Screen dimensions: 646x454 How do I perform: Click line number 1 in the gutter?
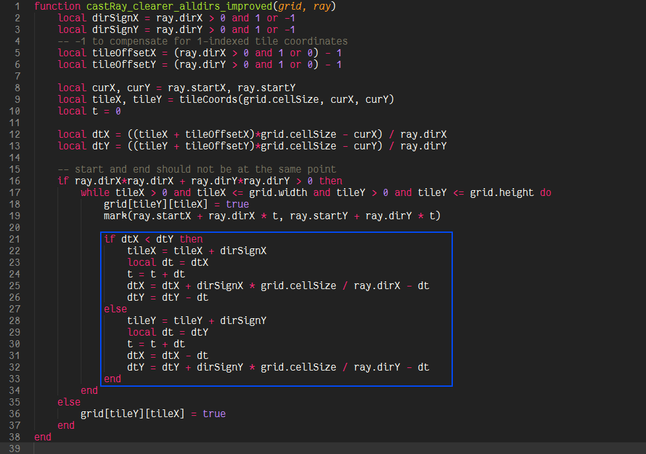17,6
